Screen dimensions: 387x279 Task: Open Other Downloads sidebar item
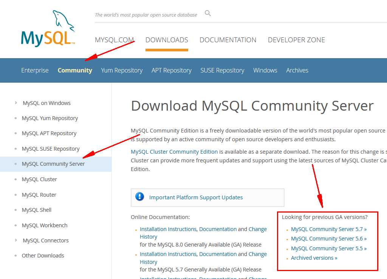(43, 256)
